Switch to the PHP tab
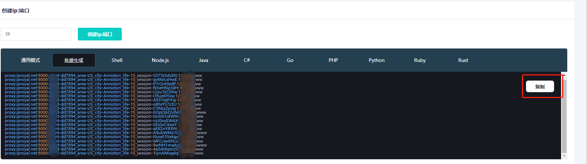Image resolution: width=587 pixels, height=164 pixels. coord(333,60)
